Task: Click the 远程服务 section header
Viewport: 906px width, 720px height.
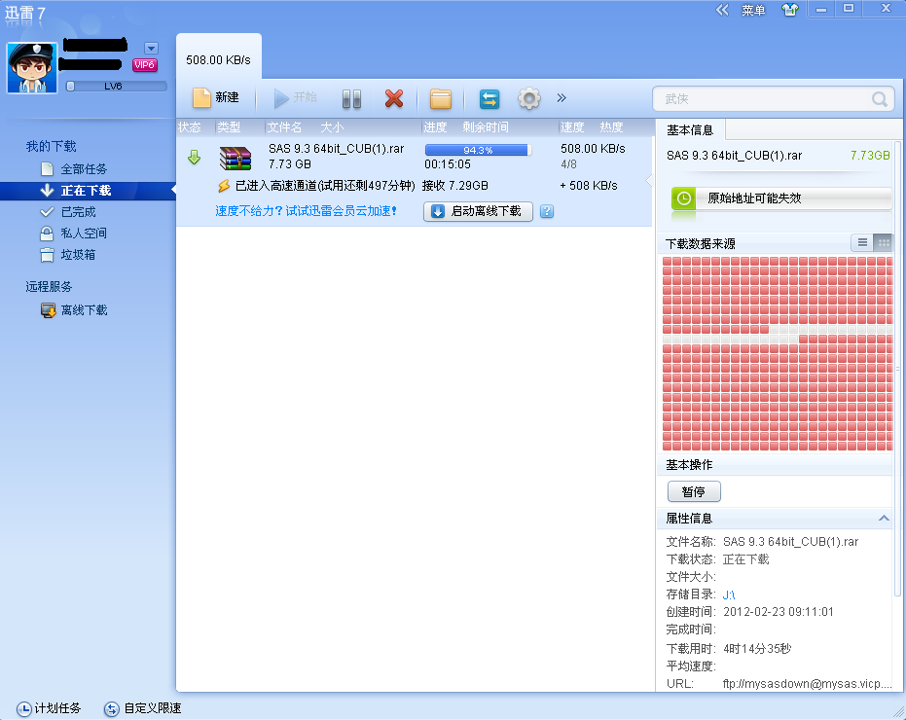Action: 49,287
